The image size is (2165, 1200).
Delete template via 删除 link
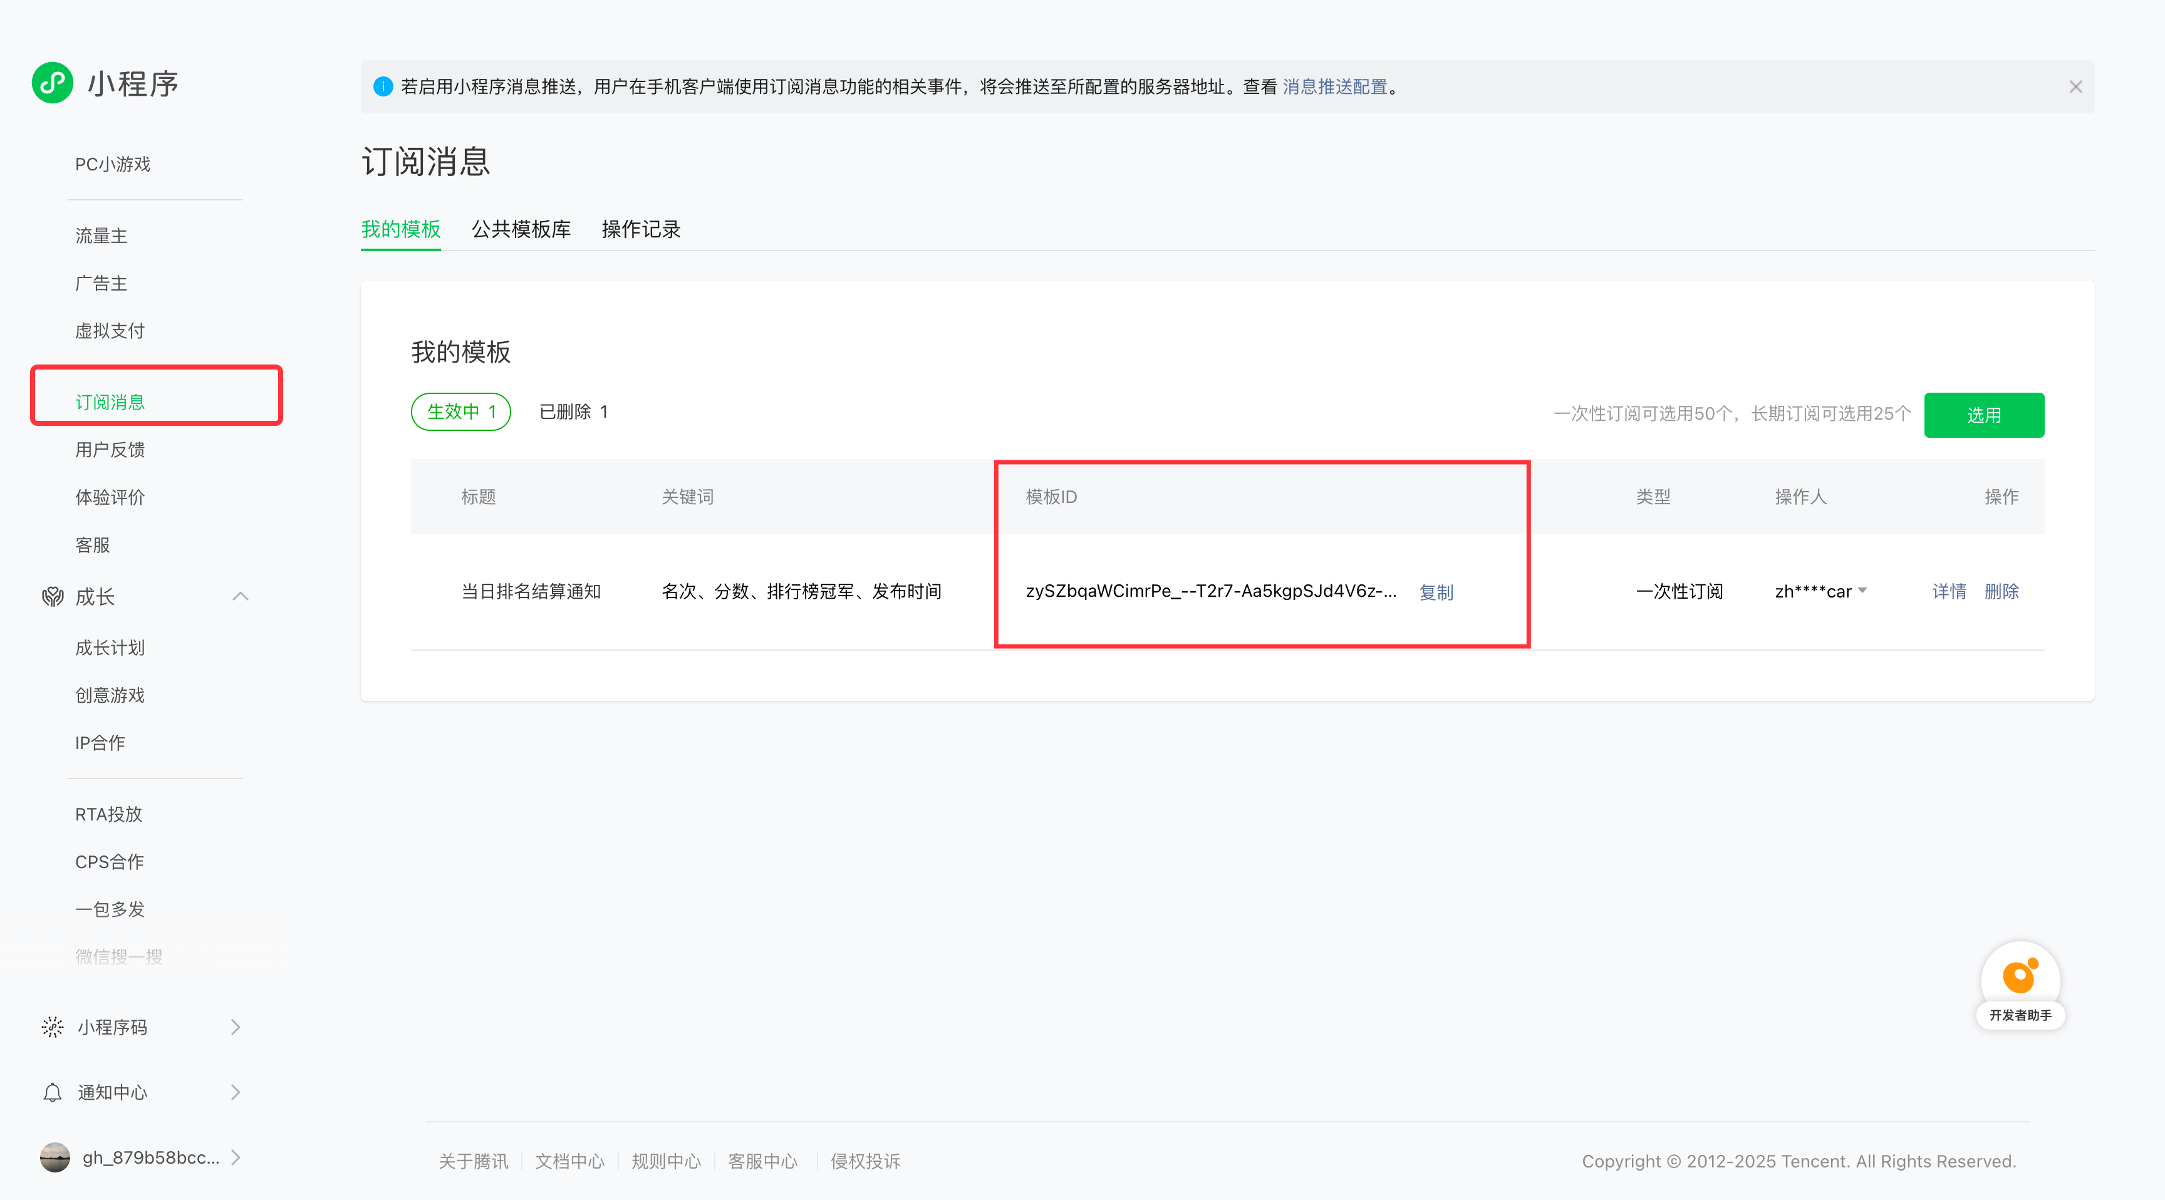click(x=2001, y=591)
